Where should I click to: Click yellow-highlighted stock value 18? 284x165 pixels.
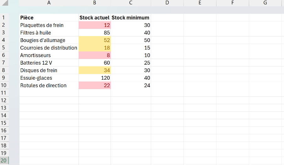click(x=95, y=48)
